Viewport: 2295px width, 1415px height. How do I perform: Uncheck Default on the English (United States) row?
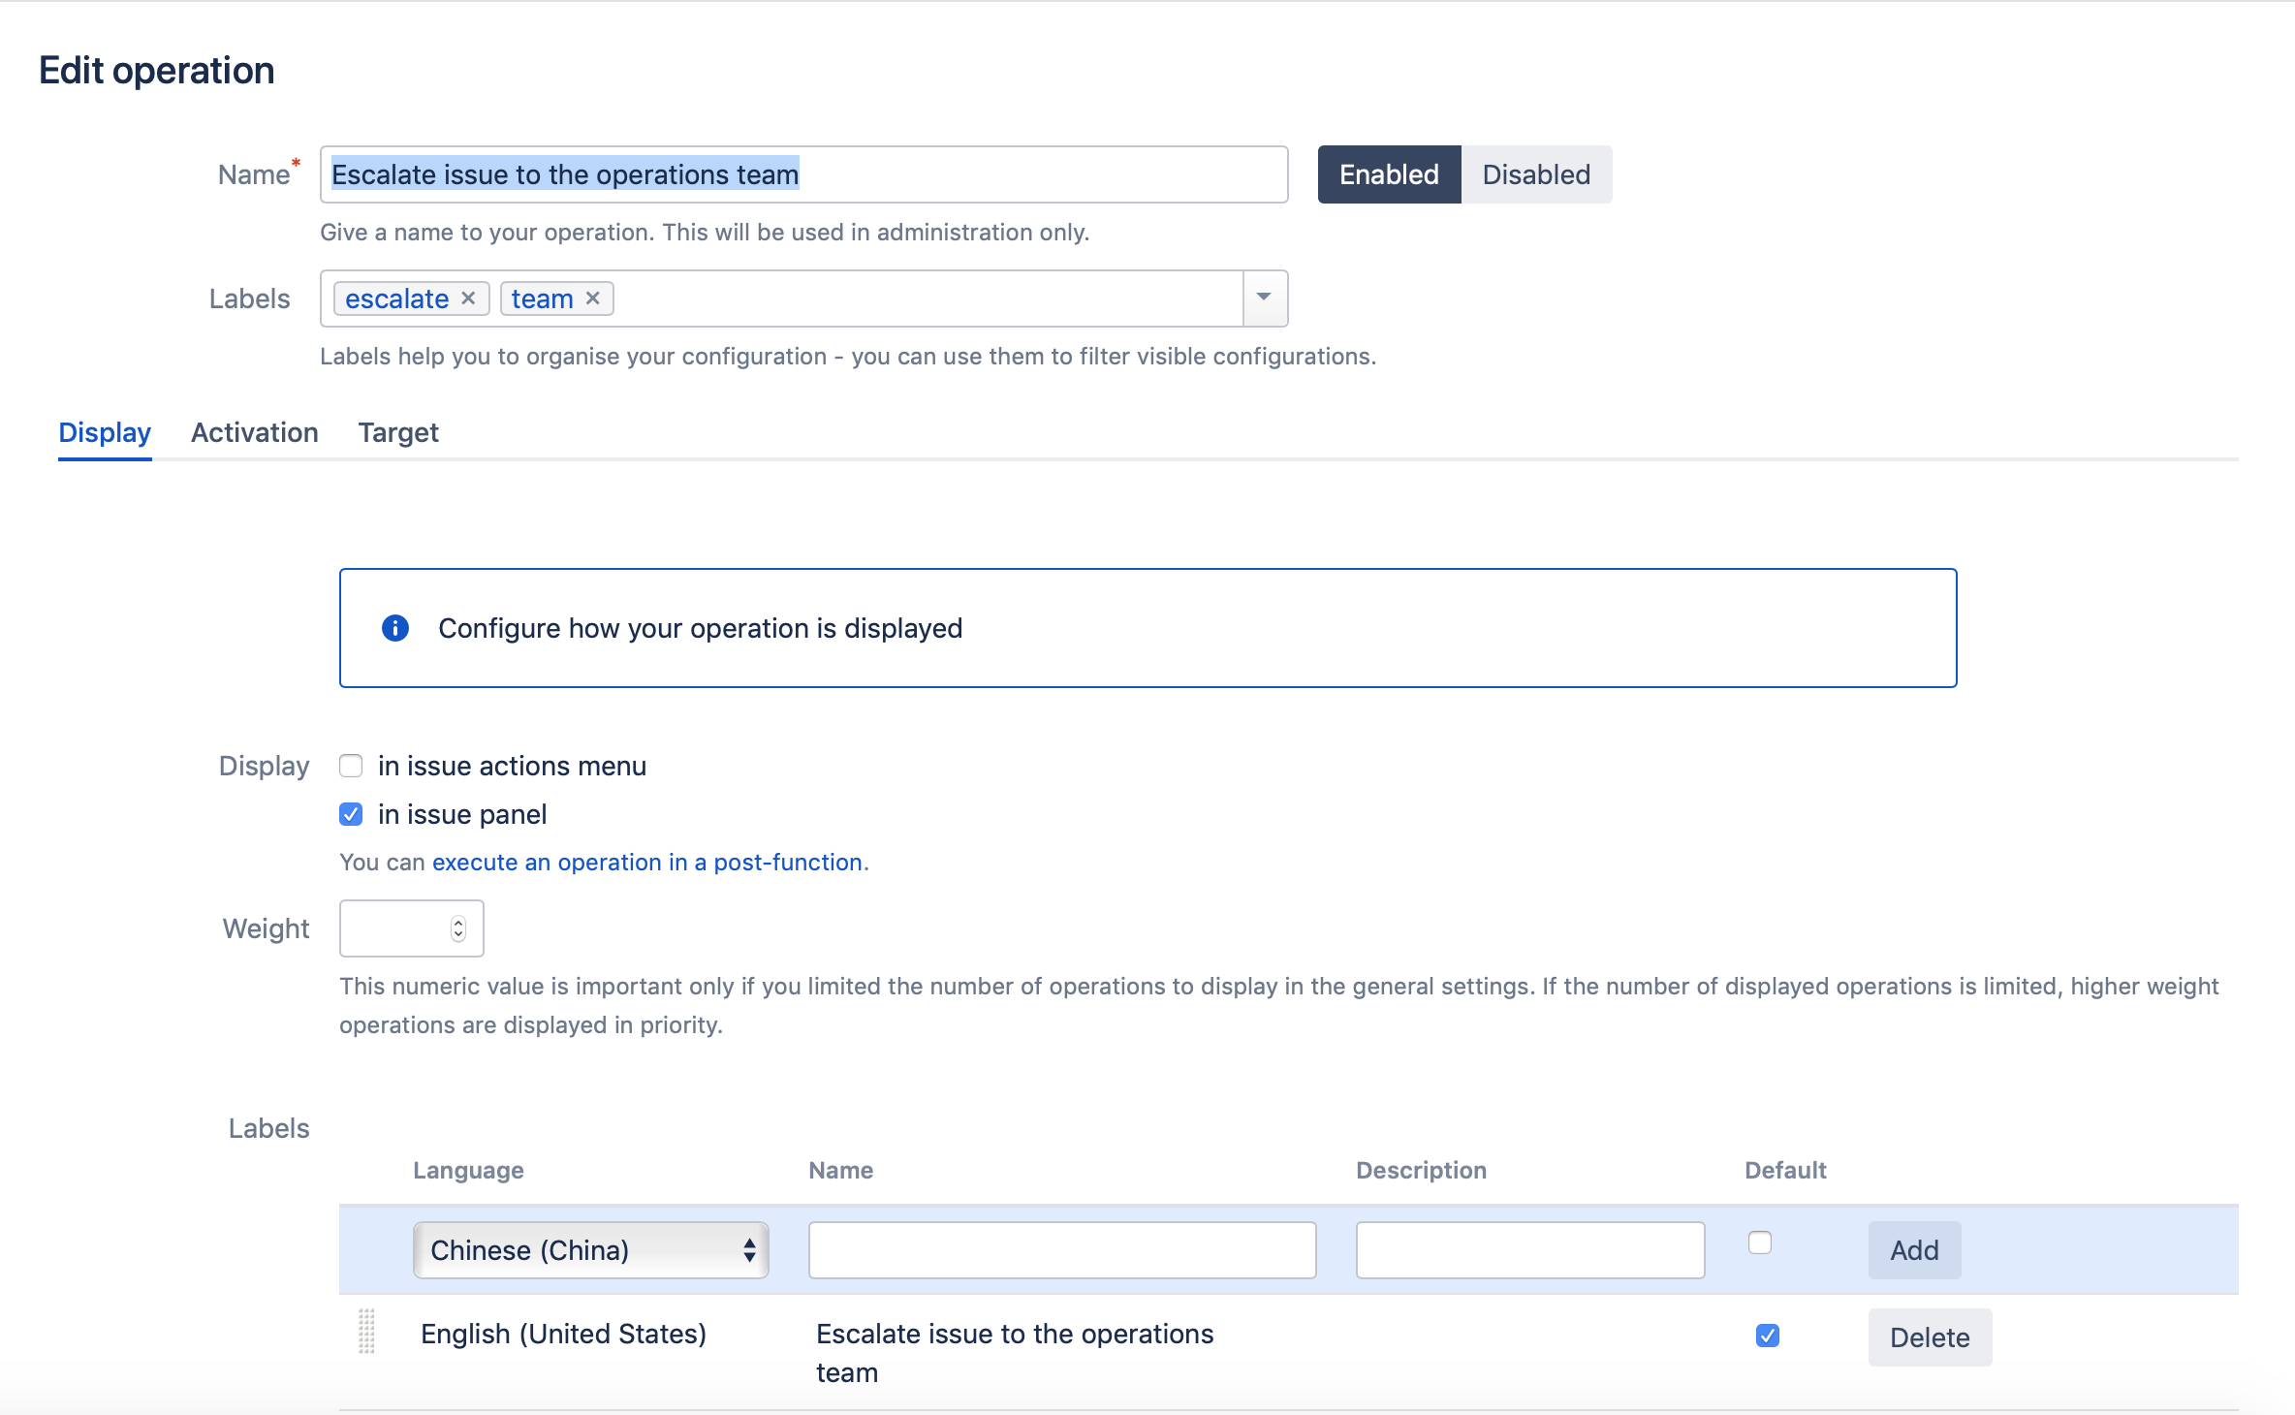pyautogui.click(x=1768, y=1335)
